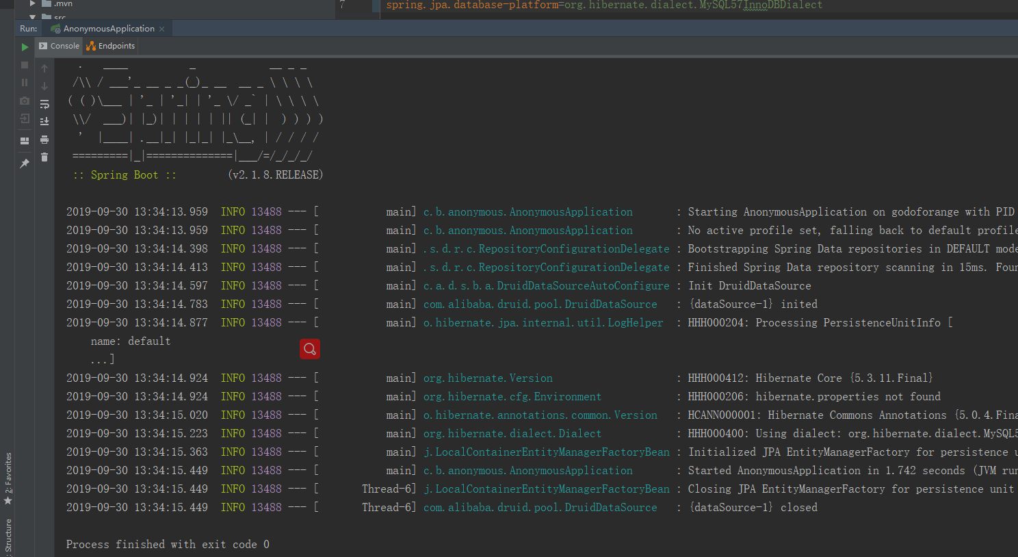Image resolution: width=1018 pixels, height=557 pixels.
Task: Expand the .mvn folder arrow
Action: point(32,3)
